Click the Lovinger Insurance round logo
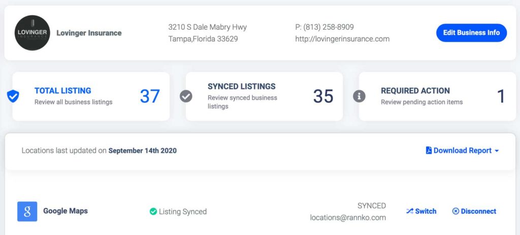The height and width of the screenshot is (235, 520). click(32, 33)
